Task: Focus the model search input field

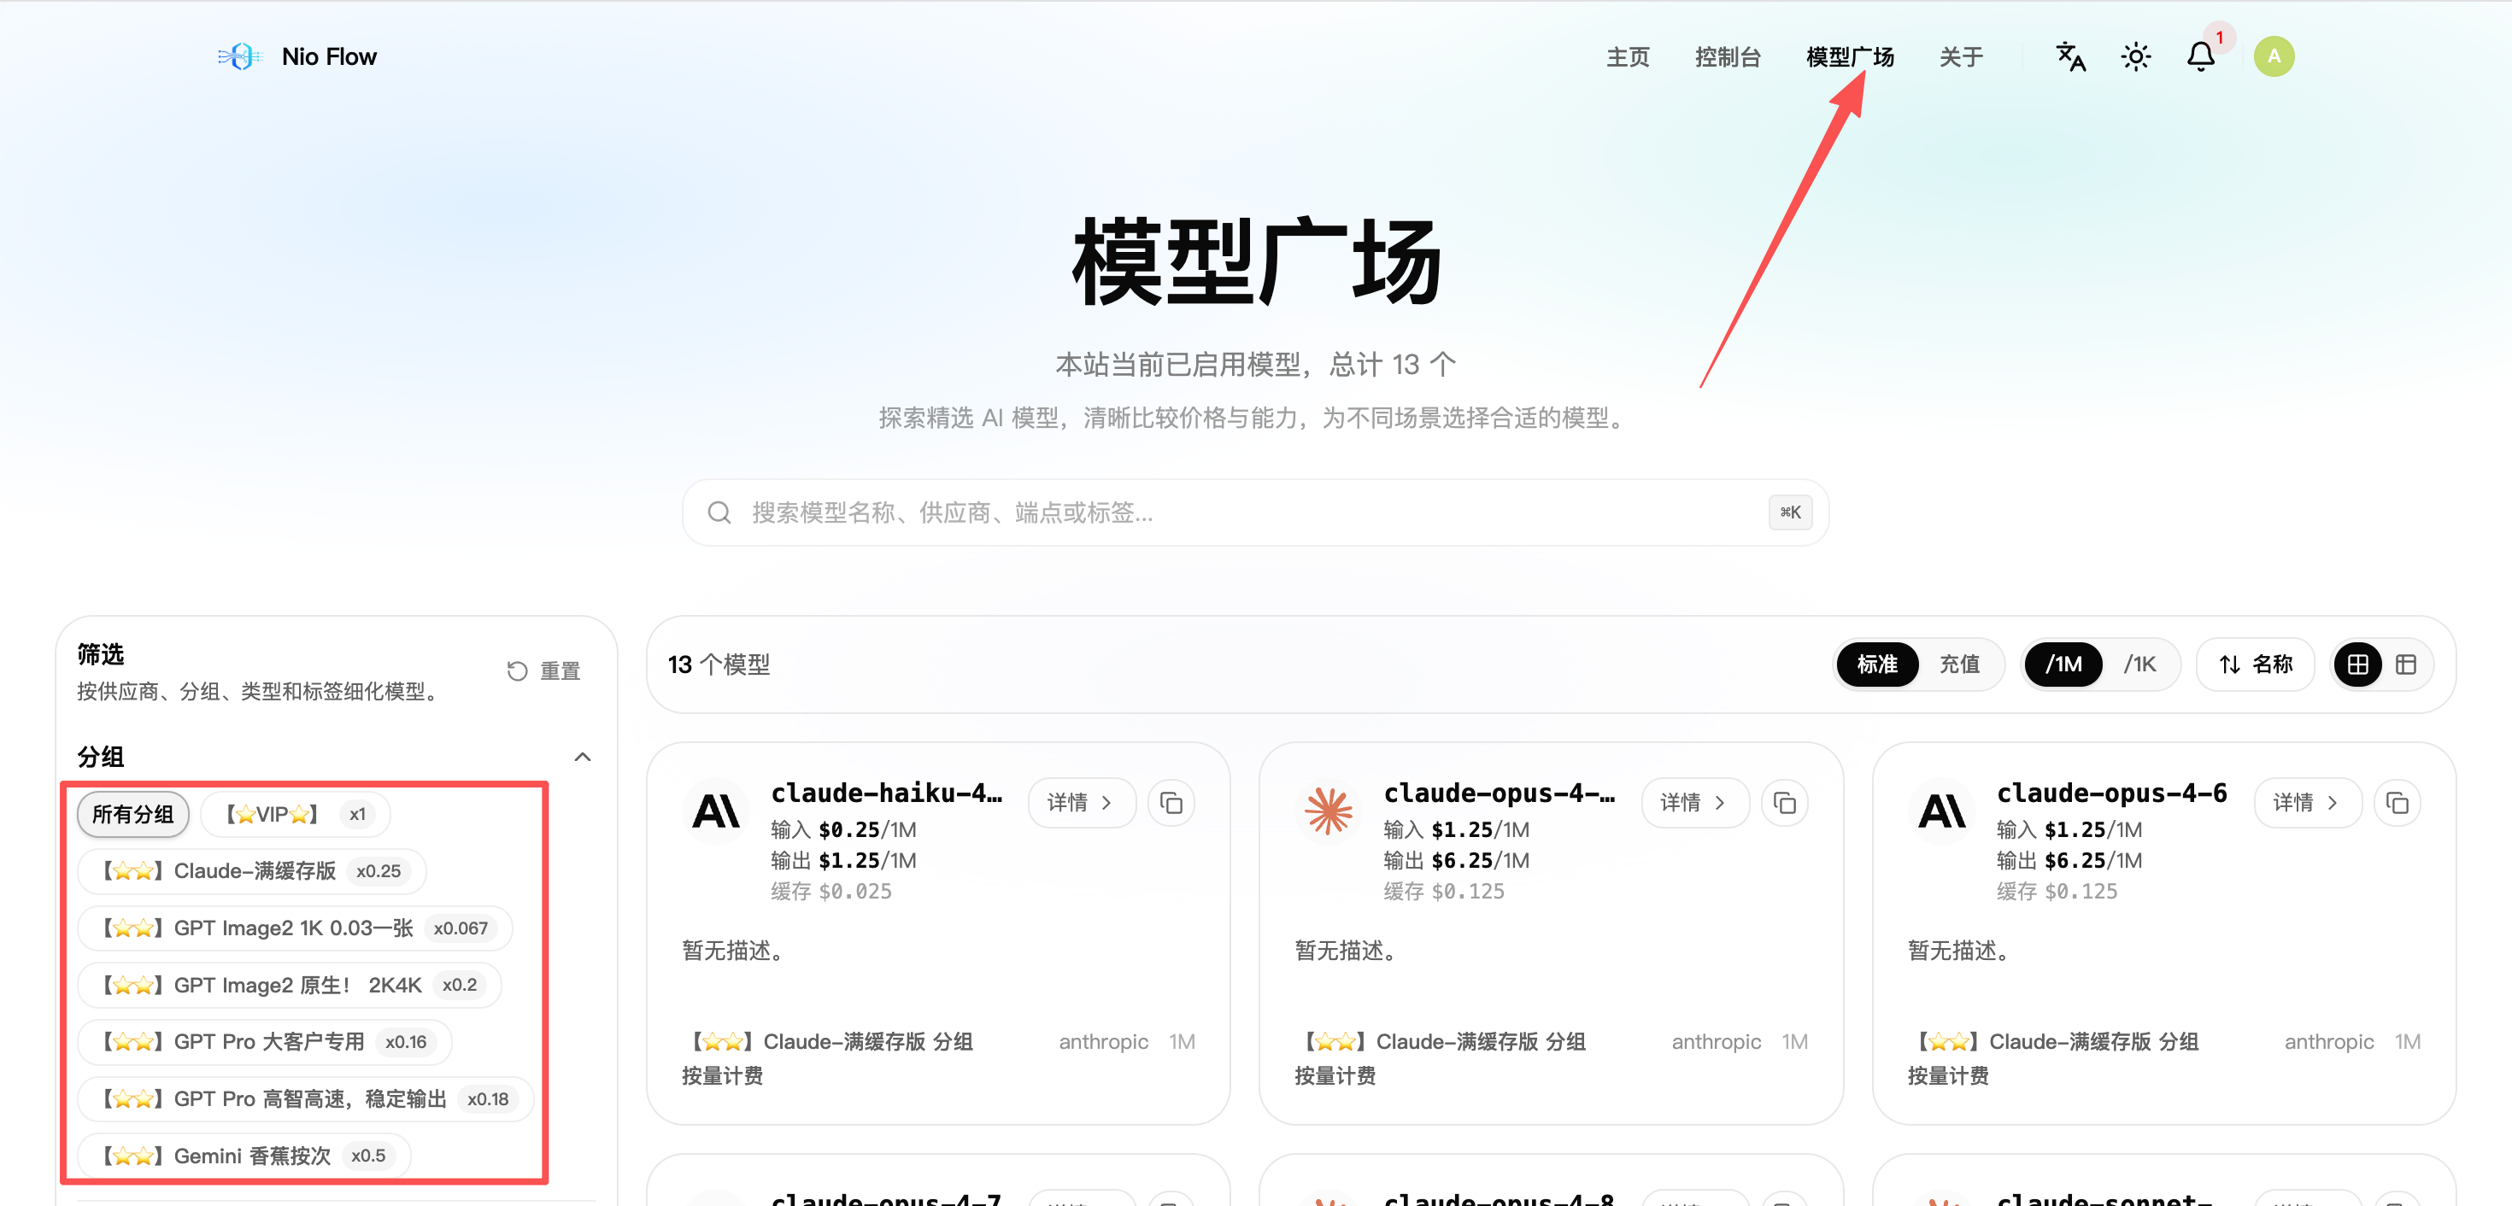Action: 1255,512
